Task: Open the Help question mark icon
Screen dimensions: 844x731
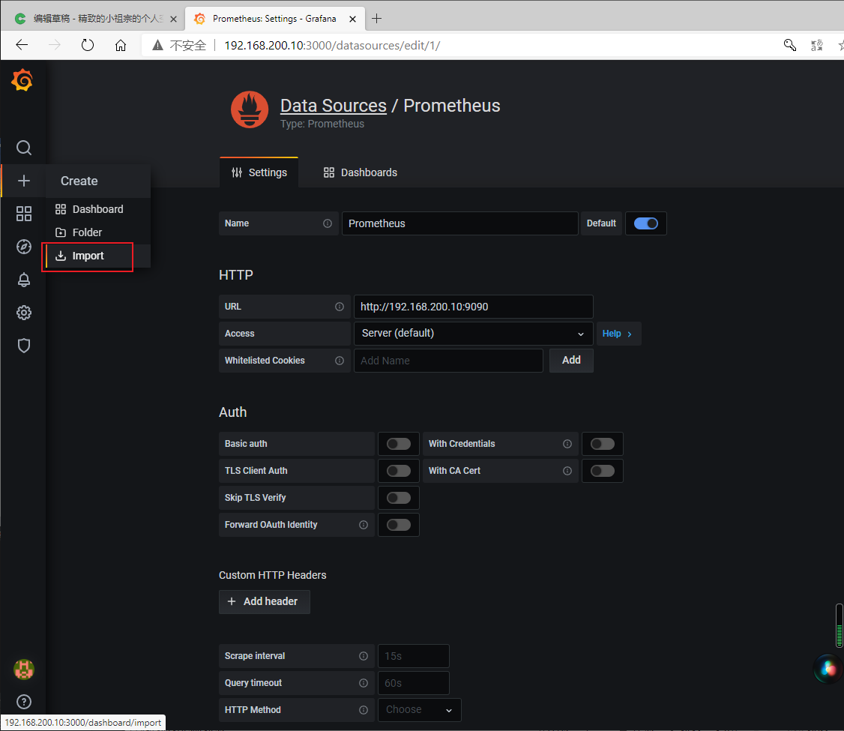Action: click(24, 702)
